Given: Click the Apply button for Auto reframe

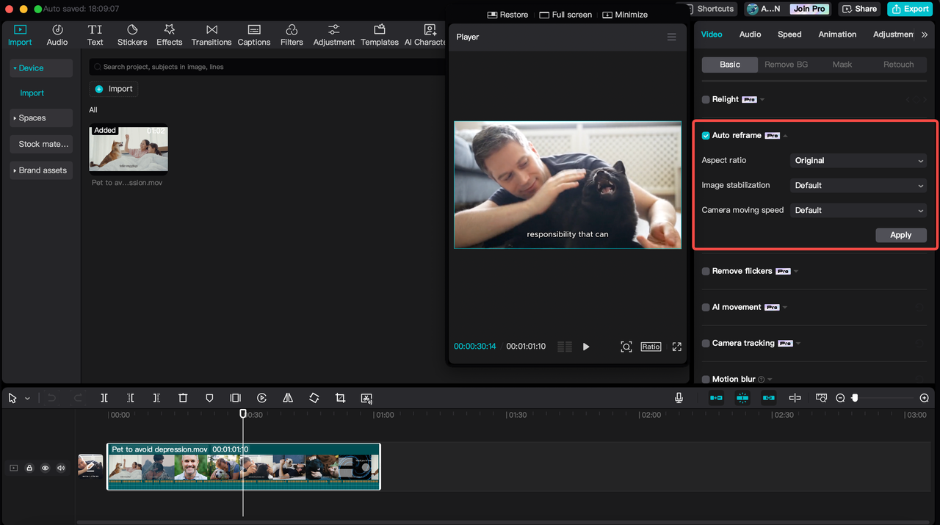Looking at the screenshot, I should pyautogui.click(x=900, y=235).
